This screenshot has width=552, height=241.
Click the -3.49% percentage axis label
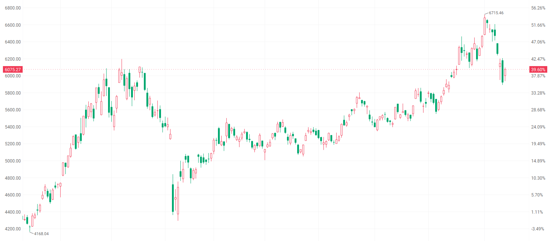tap(538, 229)
